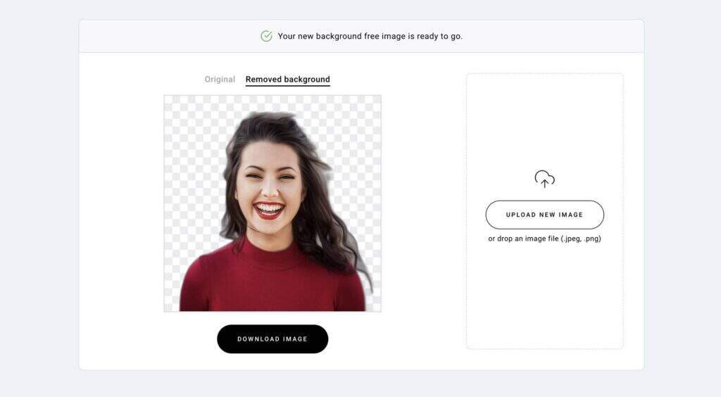
Task: Select the Removed background tab
Action: tap(288, 80)
